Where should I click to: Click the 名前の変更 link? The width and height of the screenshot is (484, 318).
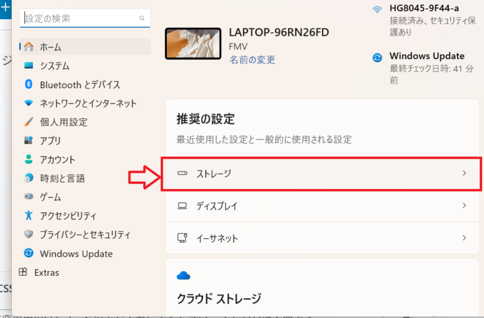(252, 60)
